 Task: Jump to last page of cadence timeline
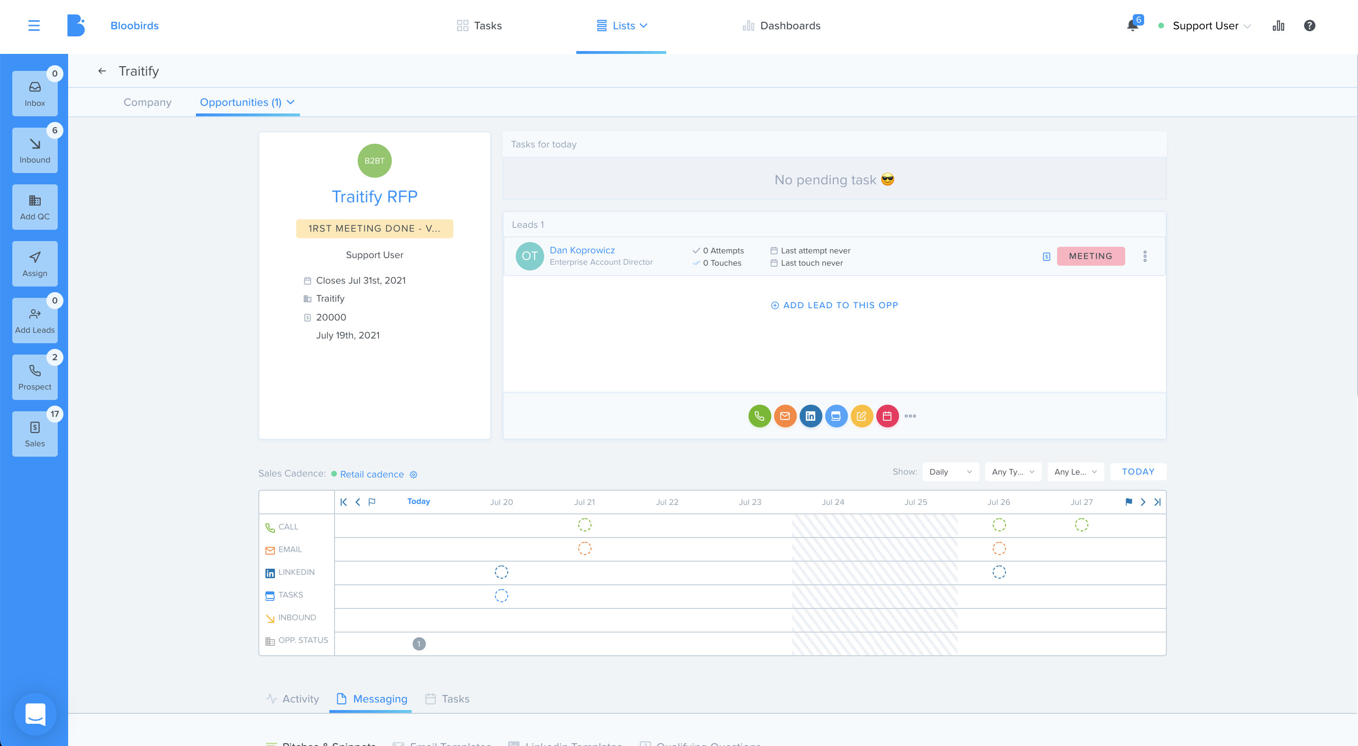click(1157, 502)
